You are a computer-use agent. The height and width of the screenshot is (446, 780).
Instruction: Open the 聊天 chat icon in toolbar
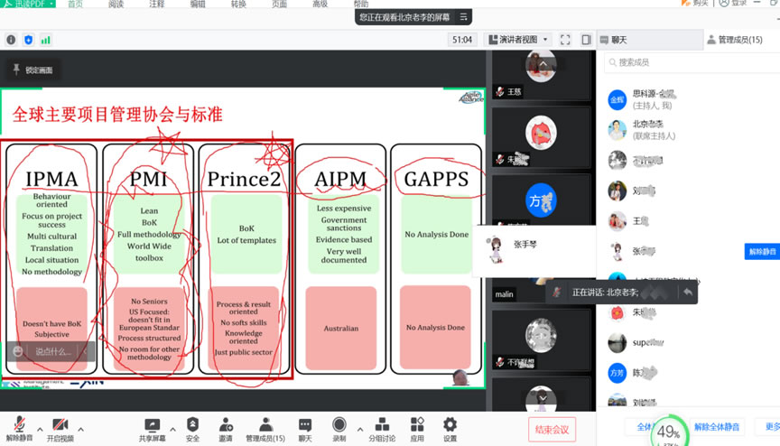(305, 429)
